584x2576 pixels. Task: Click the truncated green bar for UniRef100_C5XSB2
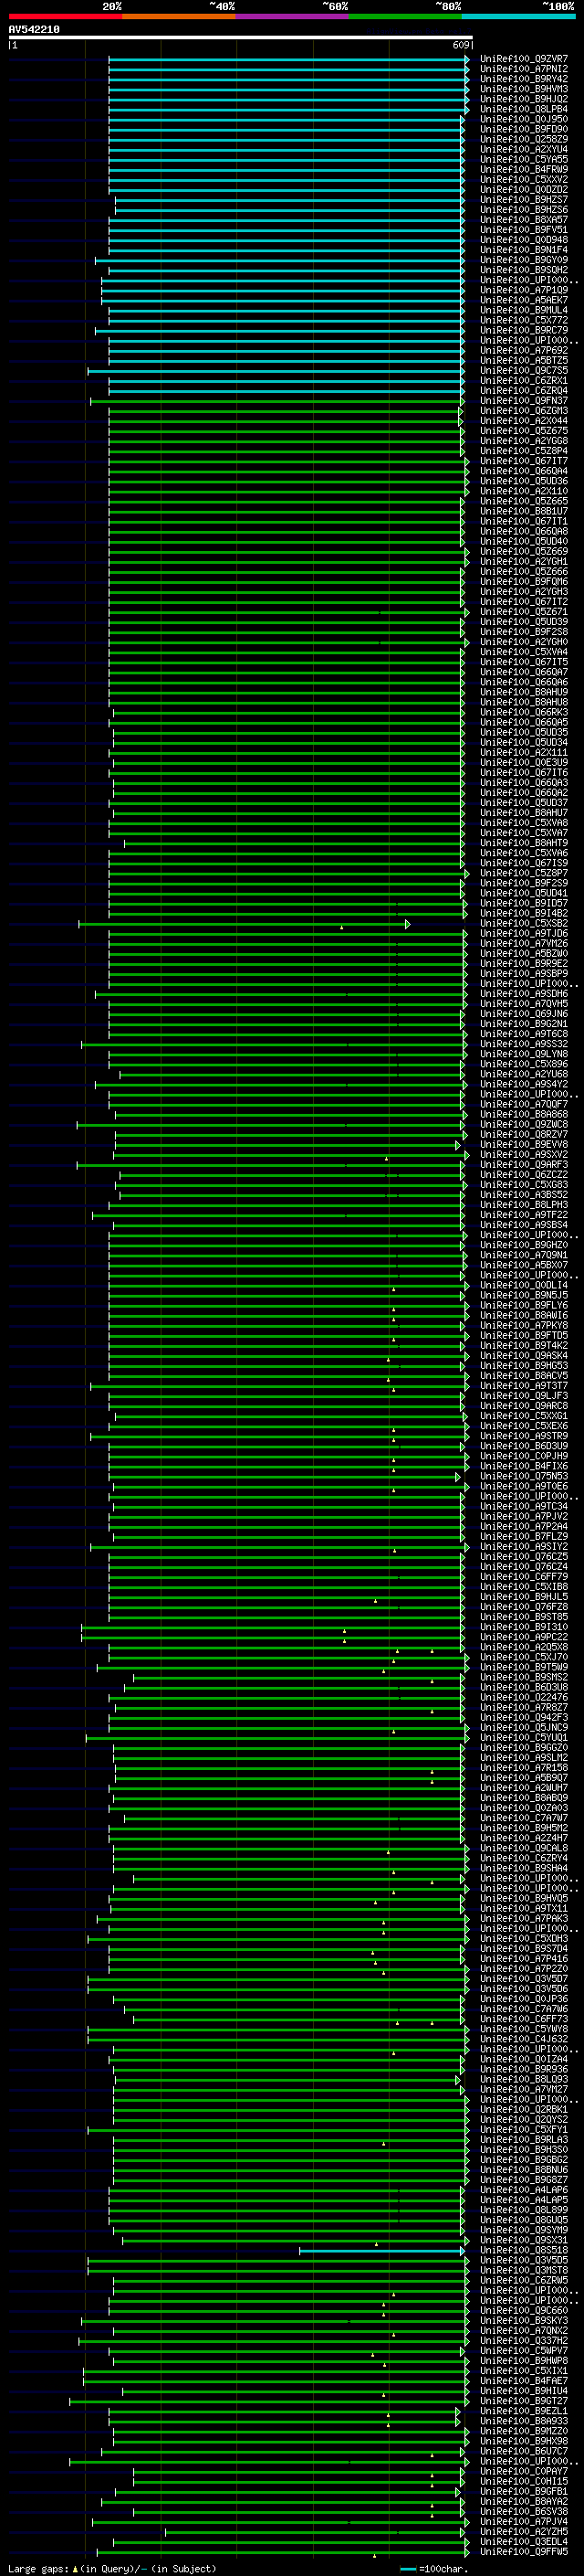244,924
